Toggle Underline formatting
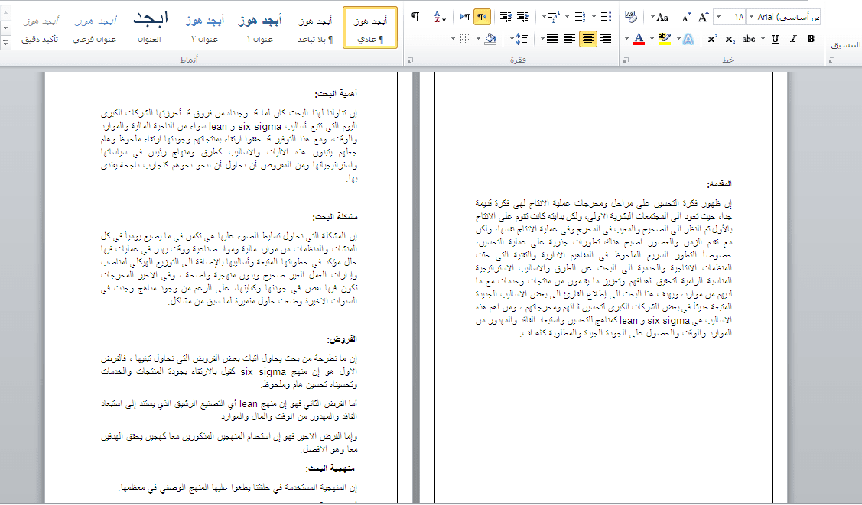The height and width of the screenshot is (505, 862). (775, 39)
